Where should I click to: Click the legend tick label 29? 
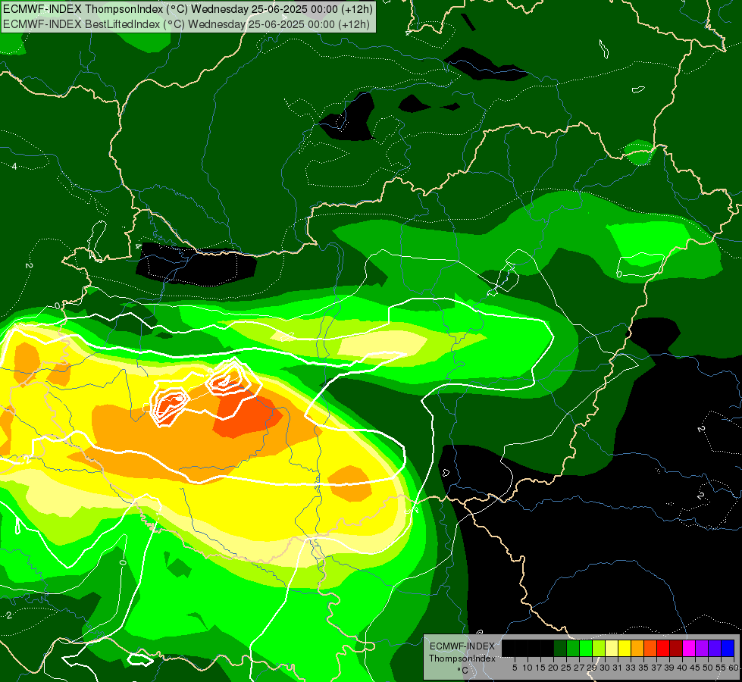click(593, 668)
